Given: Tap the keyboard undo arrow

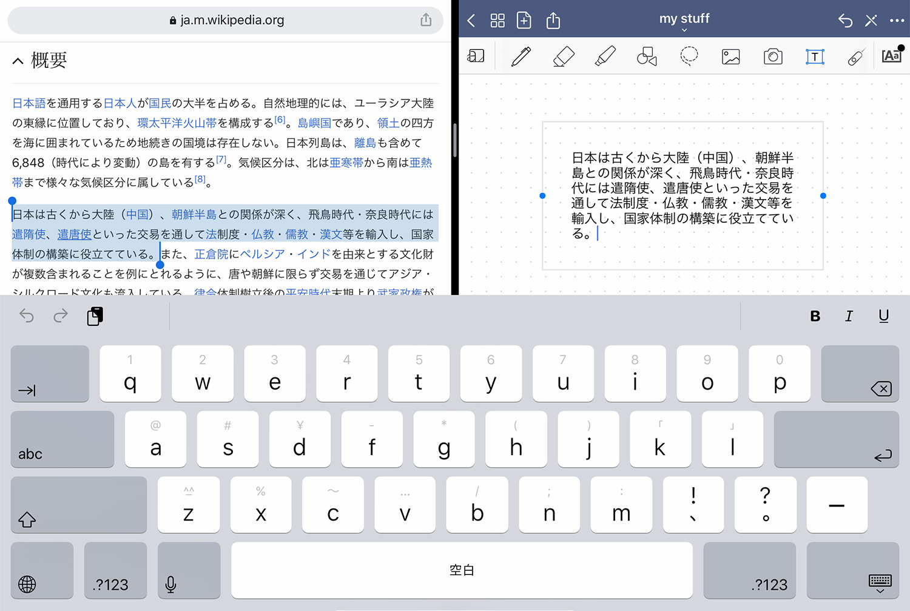Looking at the screenshot, I should tap(27, 316).
